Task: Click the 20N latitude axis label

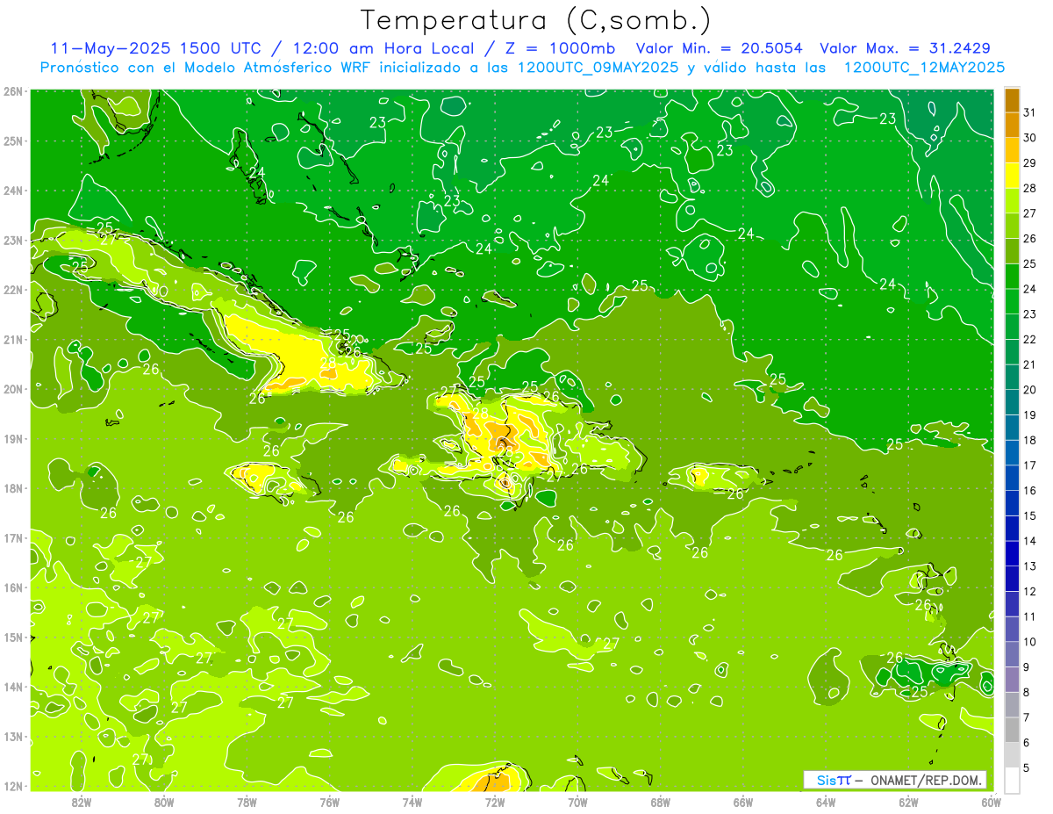Action: click(x=13, y=389)
